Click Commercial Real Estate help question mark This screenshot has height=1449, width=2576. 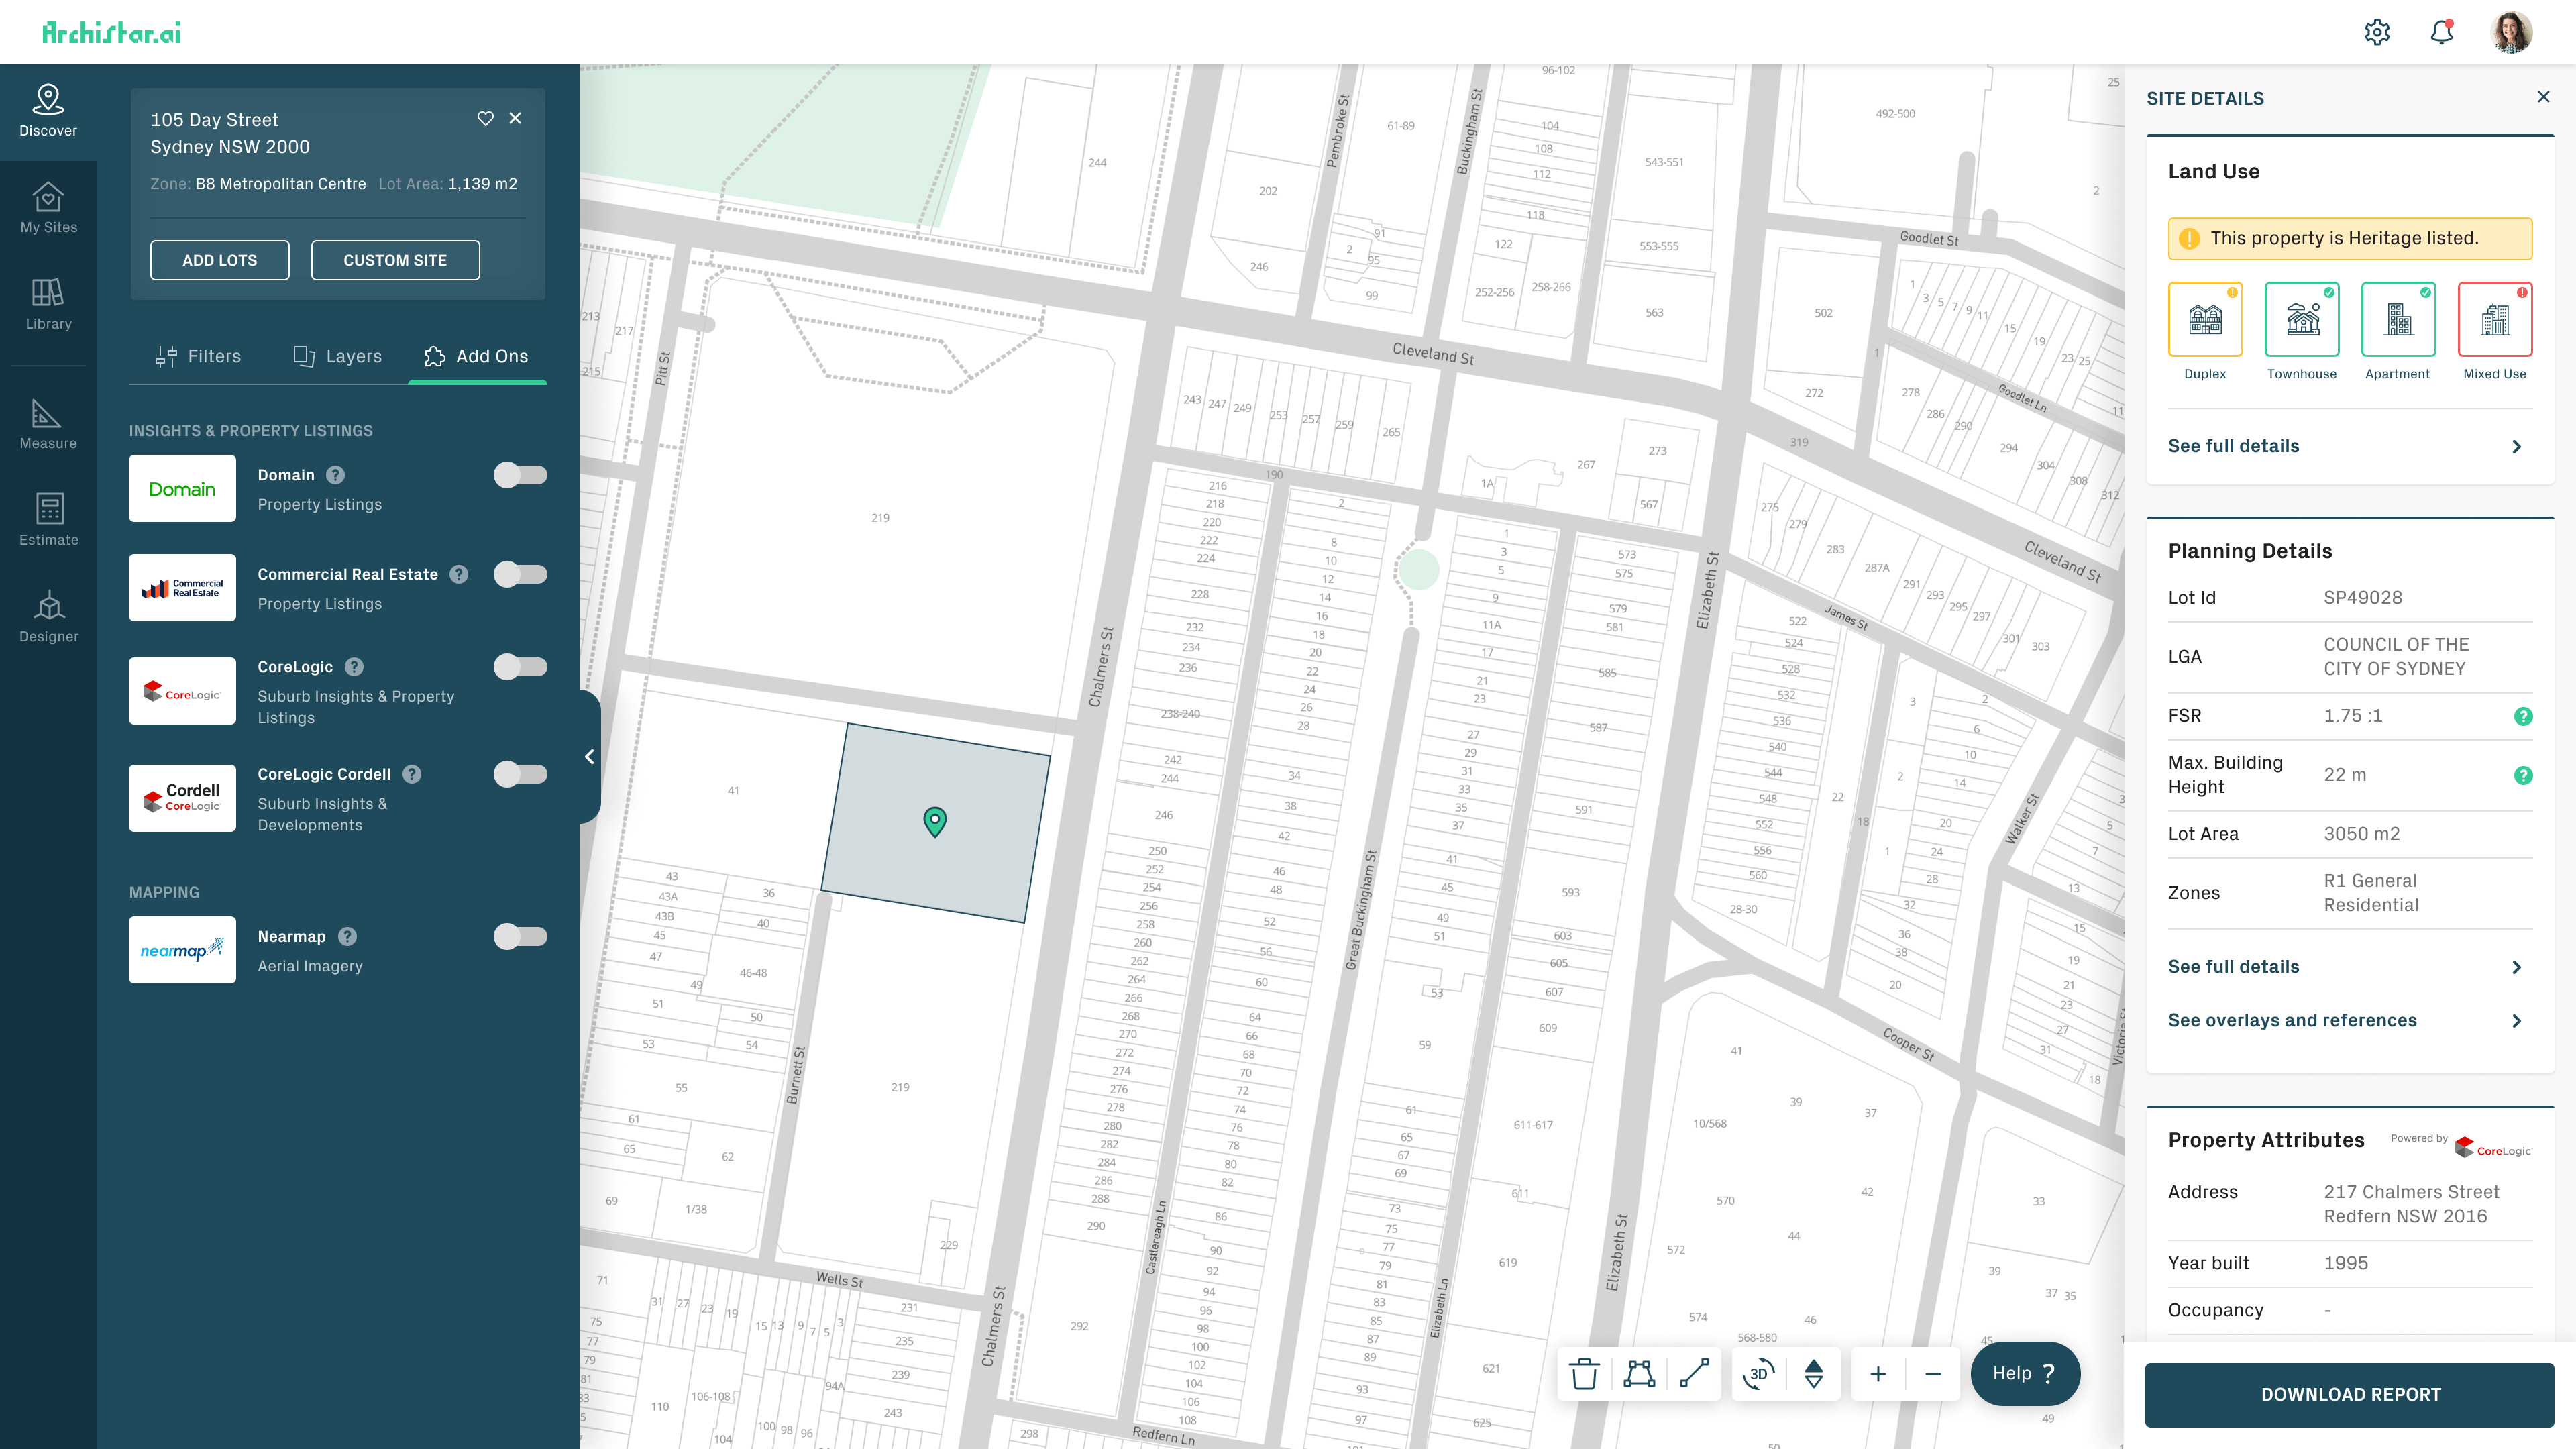pos(458,574)
